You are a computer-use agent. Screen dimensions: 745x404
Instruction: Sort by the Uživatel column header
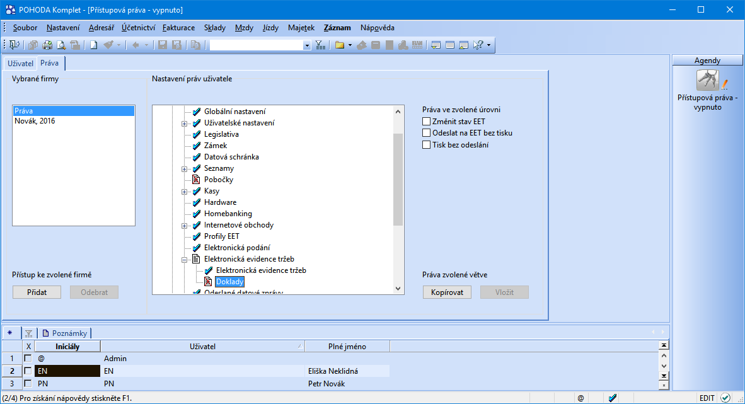pos(202,347)
